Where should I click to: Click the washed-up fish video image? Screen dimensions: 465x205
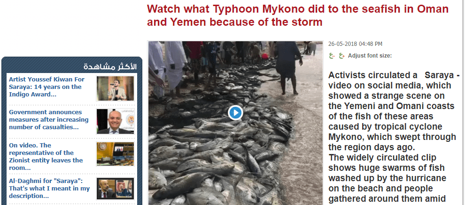coord(235,123)
